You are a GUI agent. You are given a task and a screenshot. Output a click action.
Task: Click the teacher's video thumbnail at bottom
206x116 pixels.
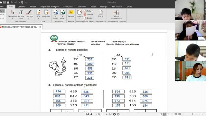[191, 71]
